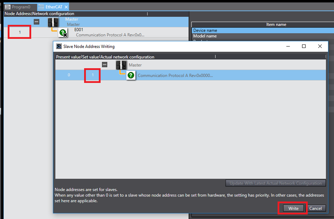Maximize the Slave Node Address Writing dialog

click(x=304, y=46)
